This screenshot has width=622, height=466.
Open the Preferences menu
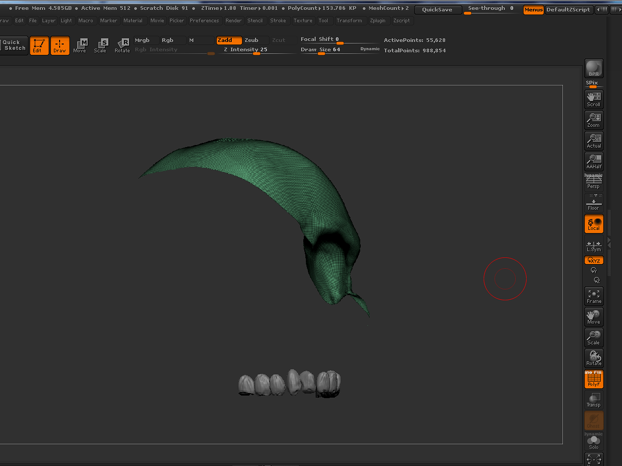[204, 21]
